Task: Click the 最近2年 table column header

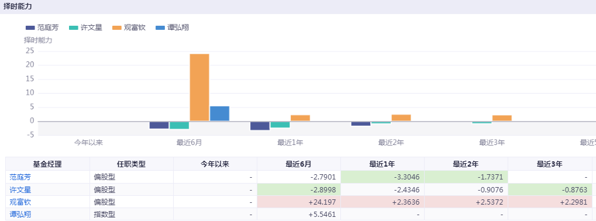Action: pyautogui.click(x=466, y=164)
